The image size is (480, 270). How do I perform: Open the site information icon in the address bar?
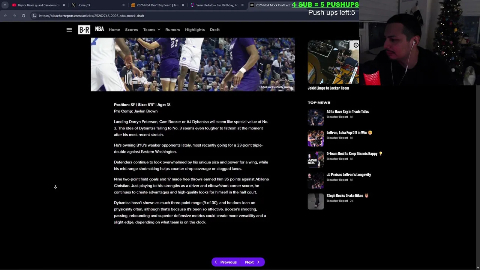(x=34, y=16)
